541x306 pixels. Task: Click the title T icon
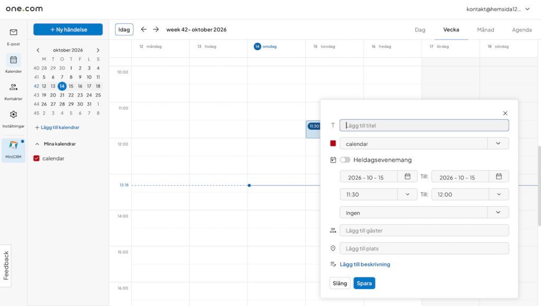pos(333,126)
